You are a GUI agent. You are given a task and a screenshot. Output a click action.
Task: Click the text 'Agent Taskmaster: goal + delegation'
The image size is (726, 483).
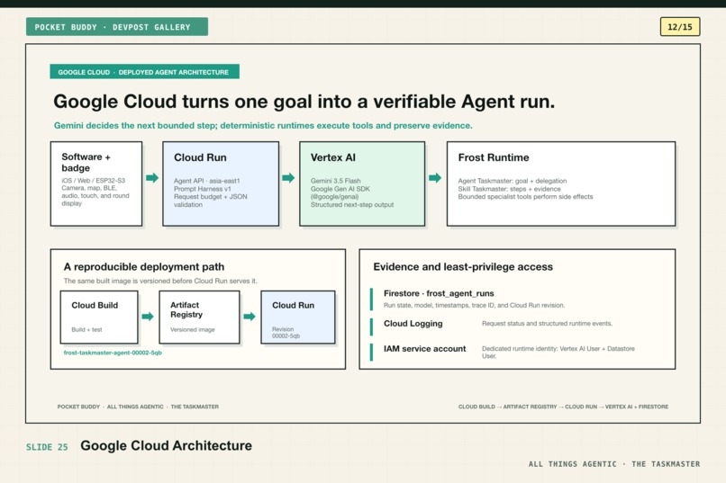513,181
